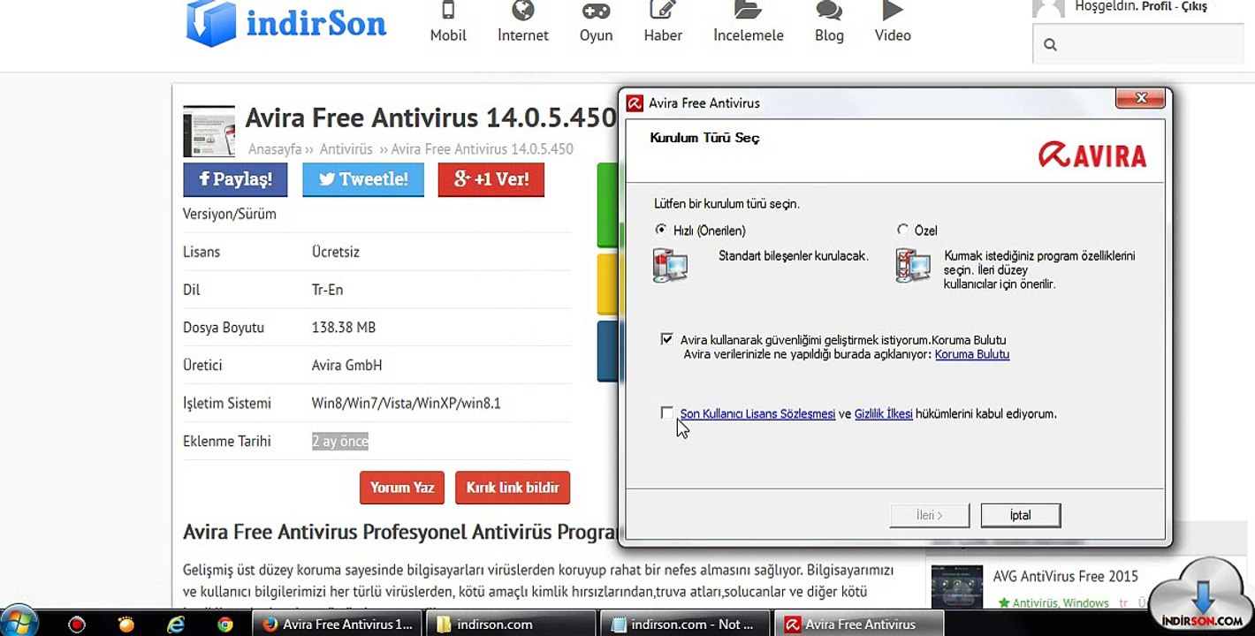Click the AVG AntiVirus sidebar thumbnail

(x=957, y=587)
